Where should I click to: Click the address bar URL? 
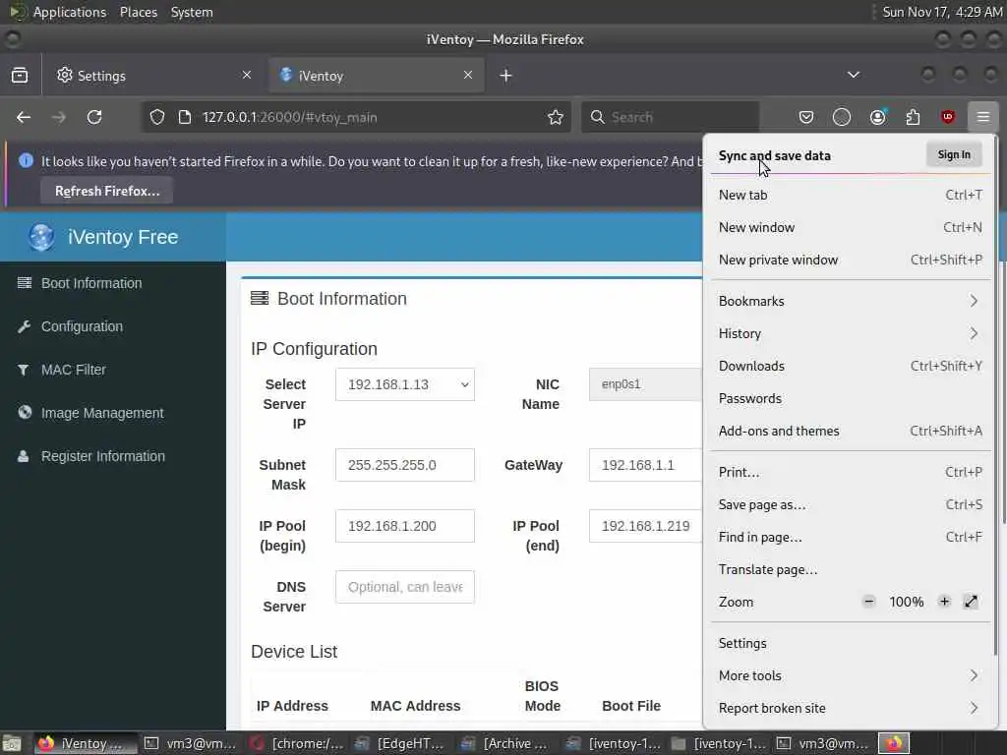[x=290, y=118]
